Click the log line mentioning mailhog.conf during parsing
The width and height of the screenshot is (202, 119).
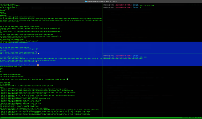point(37,91)
